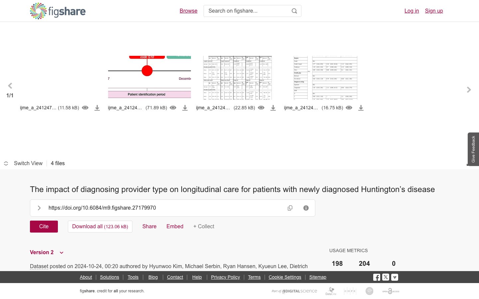Expand the DOI citation chevron

pos(39,208)
